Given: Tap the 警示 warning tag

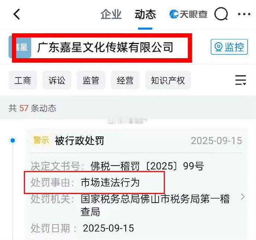Looking at the screenshot, I should [41, 140].
